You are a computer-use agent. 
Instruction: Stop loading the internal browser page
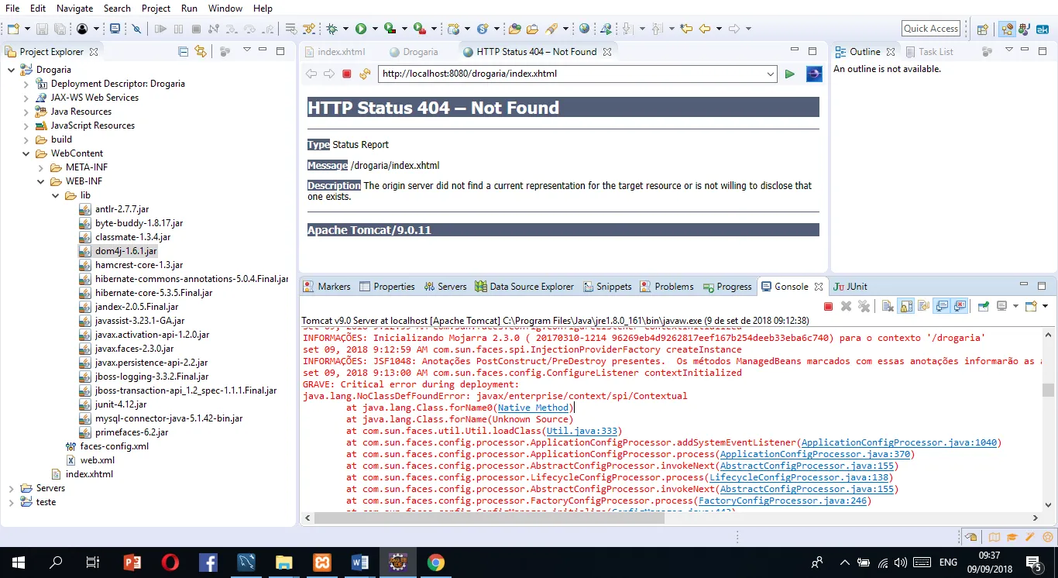coord(347,74)
